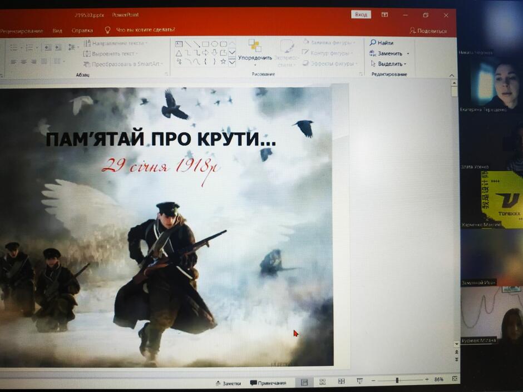The width and height of the screenshot is (523, 392).
Task: Click 'Что вы хотите сделать?' search field
Action: tap(145, 29)
